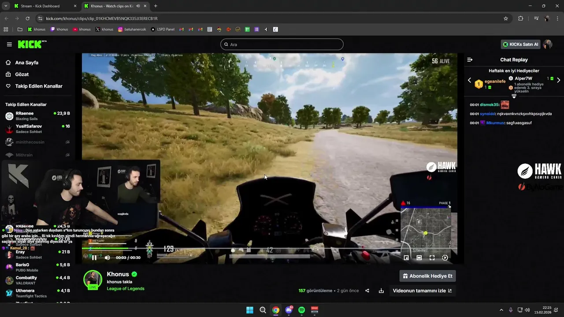Open League of Legends category link
The image size is (564, 317).
(125, 289)
